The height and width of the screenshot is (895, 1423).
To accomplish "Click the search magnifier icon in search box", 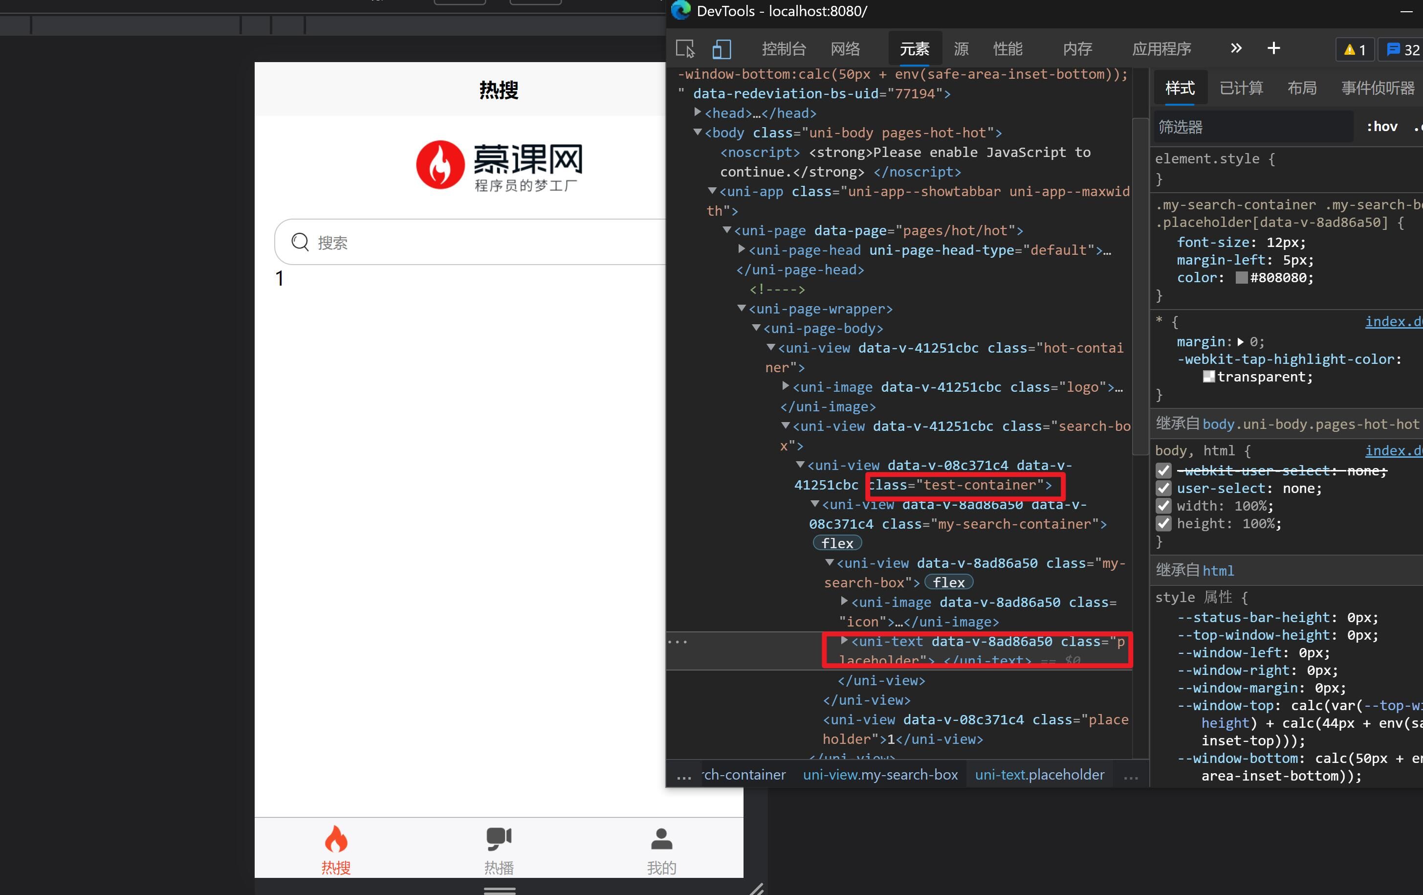I will pyautogui.click(x=300, y=242).
